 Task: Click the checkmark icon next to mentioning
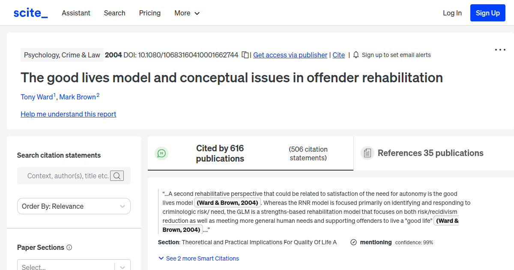[x=353, y=242]
